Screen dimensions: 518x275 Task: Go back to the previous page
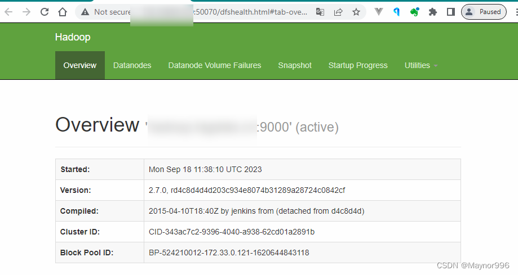(8, 12)
